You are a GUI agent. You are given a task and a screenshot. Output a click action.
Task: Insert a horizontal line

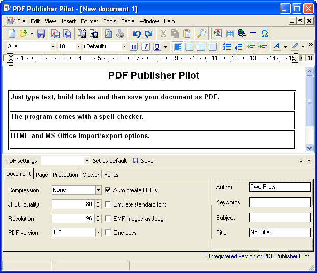pyautogui.click(x=253, y=33)
